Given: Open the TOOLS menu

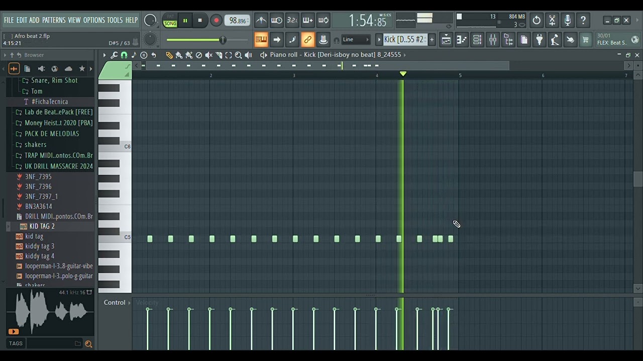Looking at the screenshot, I should click(115, 20).
